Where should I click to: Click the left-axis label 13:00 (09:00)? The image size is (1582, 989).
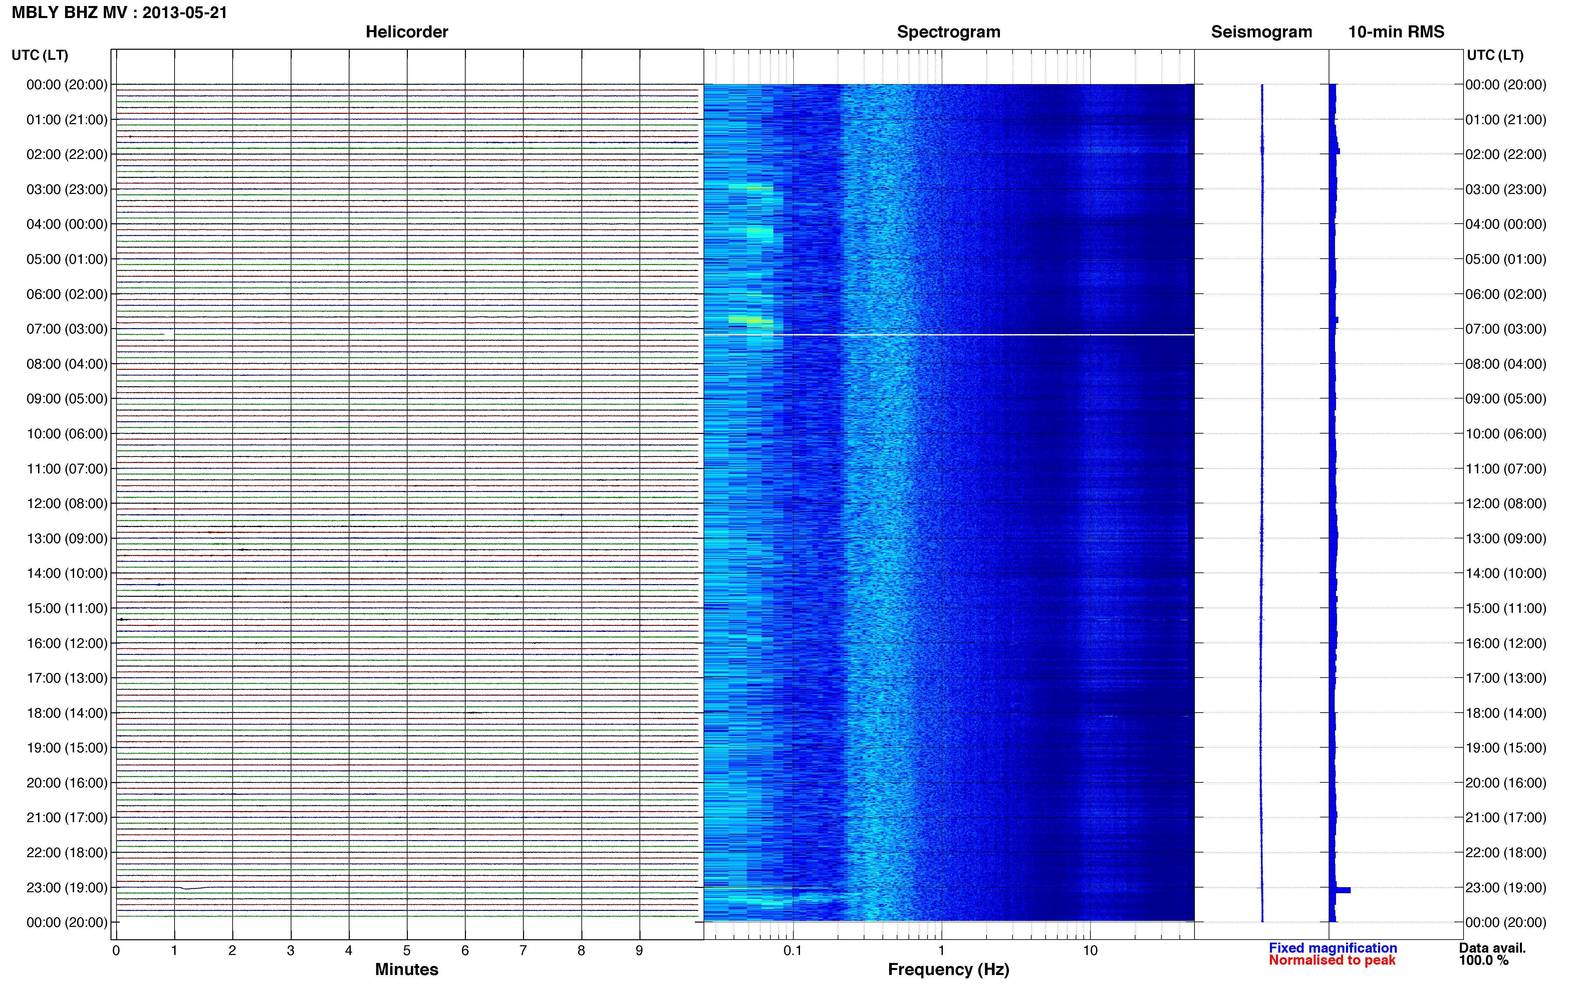coord(67,538)
